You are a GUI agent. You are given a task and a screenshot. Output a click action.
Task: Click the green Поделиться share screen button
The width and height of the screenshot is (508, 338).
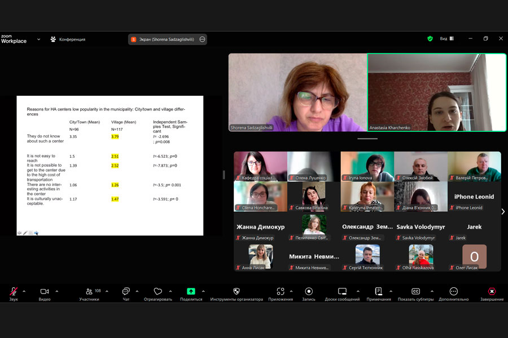click(191, 291)
